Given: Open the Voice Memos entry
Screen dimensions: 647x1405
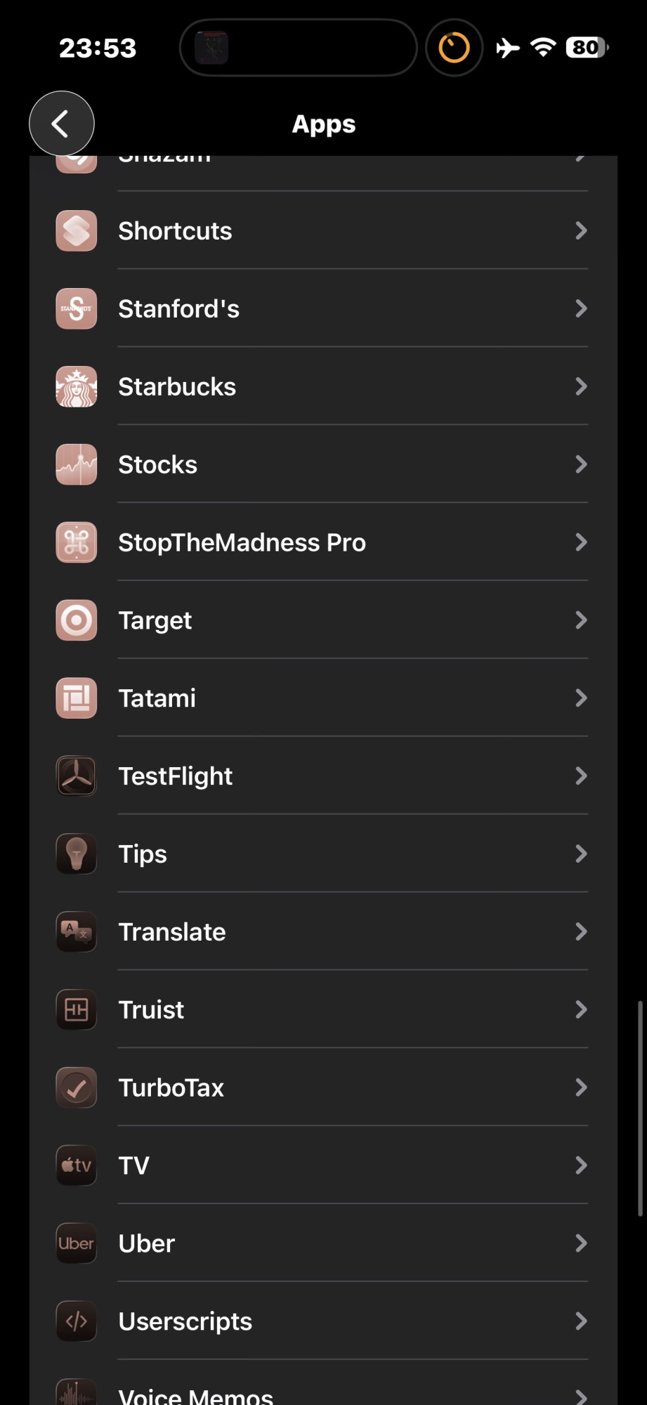Looking at the screenshot, I should click(x=323, y=1394).
